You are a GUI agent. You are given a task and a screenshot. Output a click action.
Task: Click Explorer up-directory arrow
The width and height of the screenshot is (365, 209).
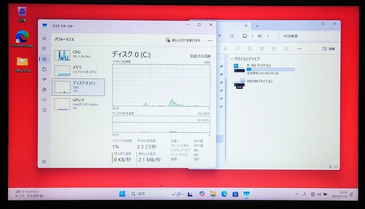pos(220,36)
